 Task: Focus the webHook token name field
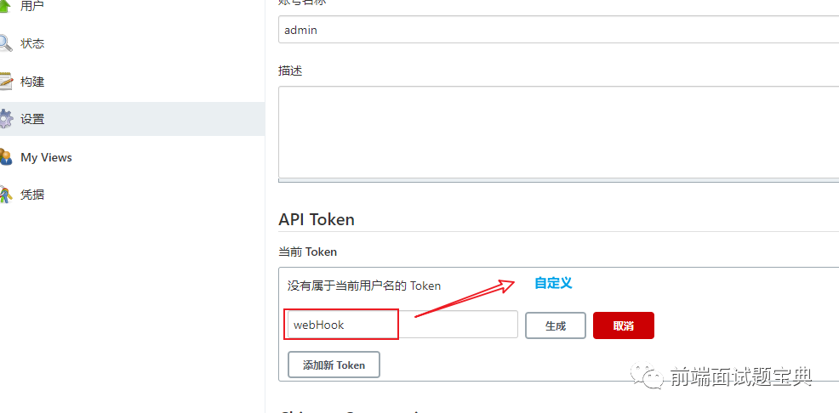(403, 325)
